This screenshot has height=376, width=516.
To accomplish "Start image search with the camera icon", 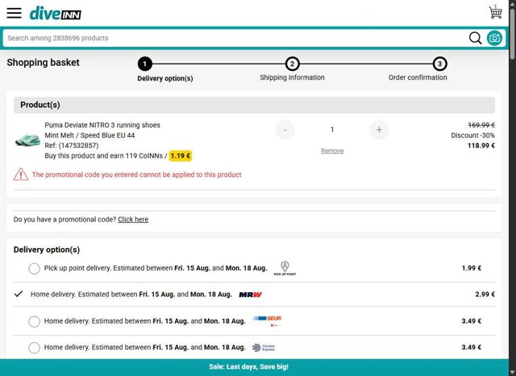I will [x=494, y=38].
